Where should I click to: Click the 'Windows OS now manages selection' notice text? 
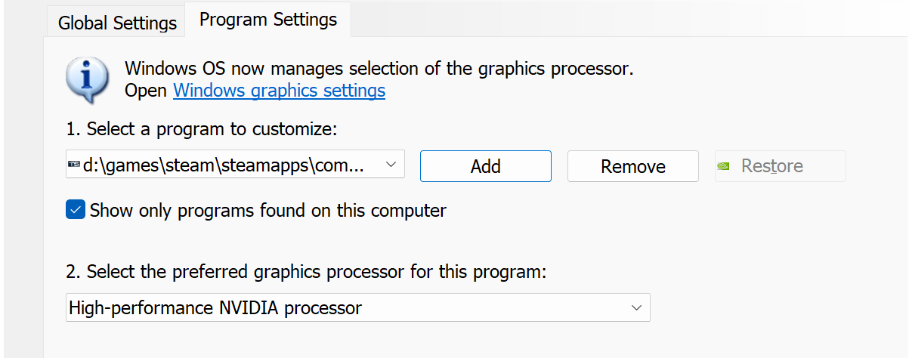(379, 69)
